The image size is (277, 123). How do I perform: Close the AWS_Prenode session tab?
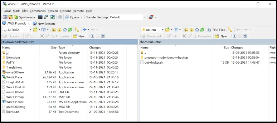click(x=29, y=23)
